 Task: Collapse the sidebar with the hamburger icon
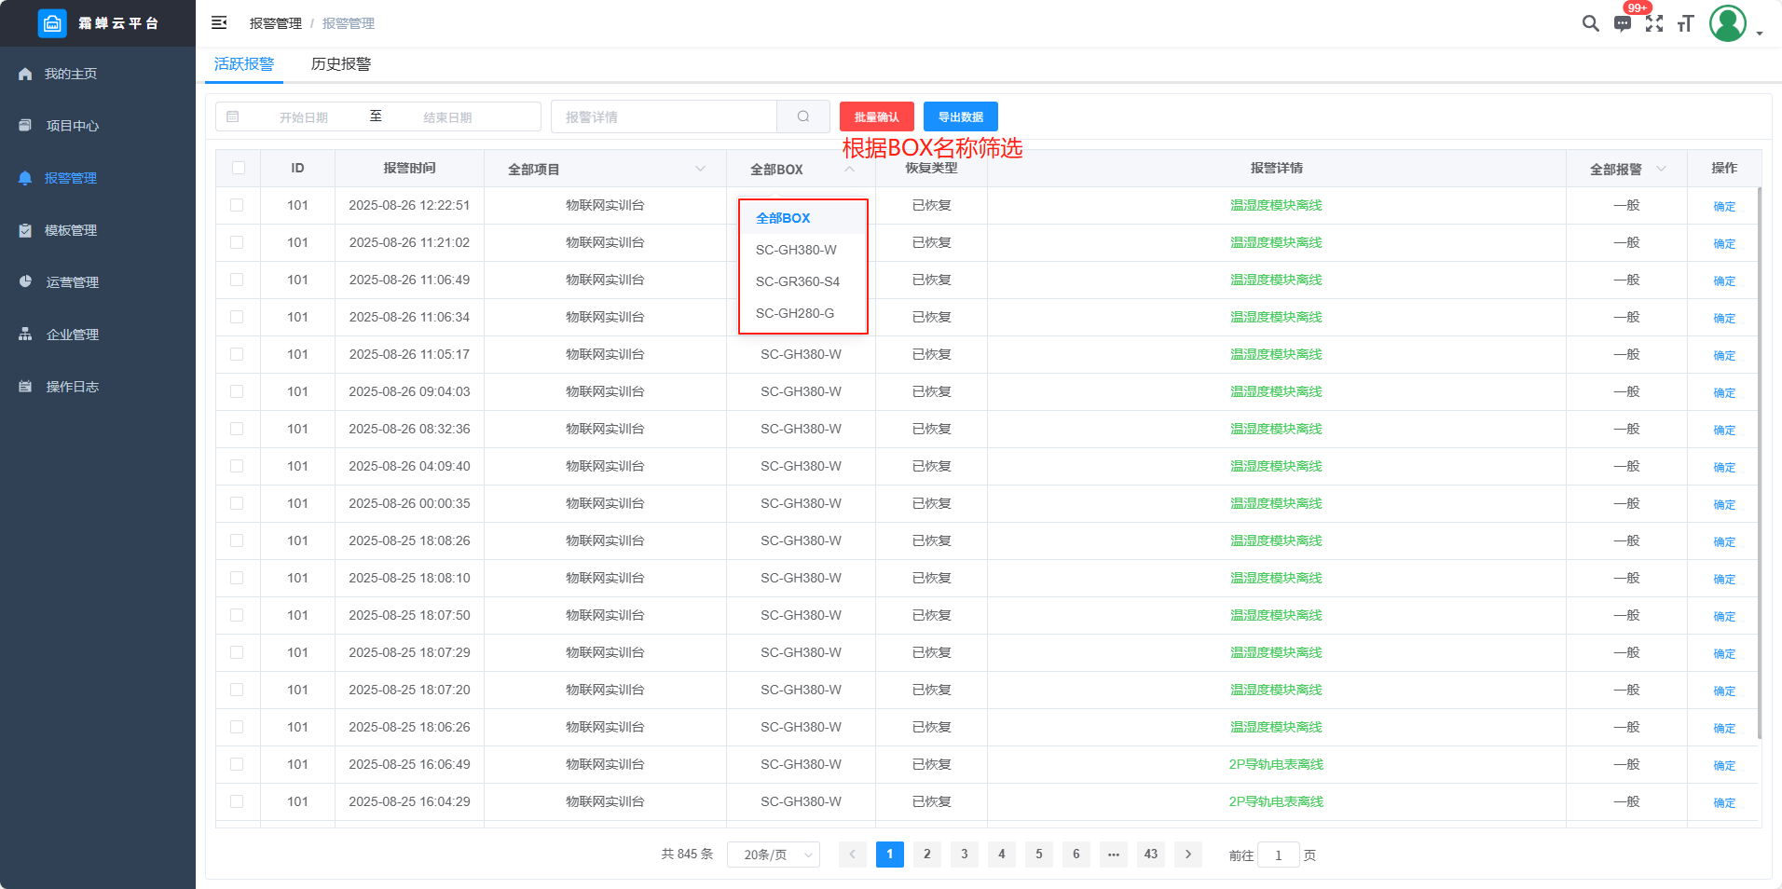(219, 23)
